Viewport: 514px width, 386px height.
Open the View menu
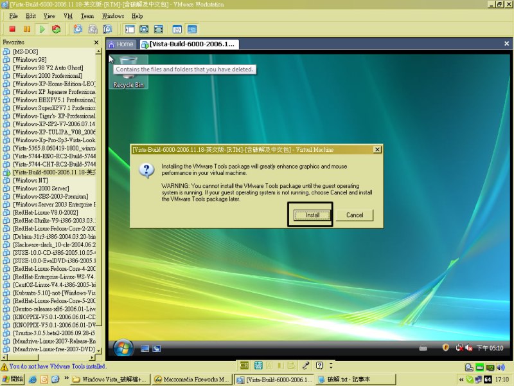tap(49, 16)
